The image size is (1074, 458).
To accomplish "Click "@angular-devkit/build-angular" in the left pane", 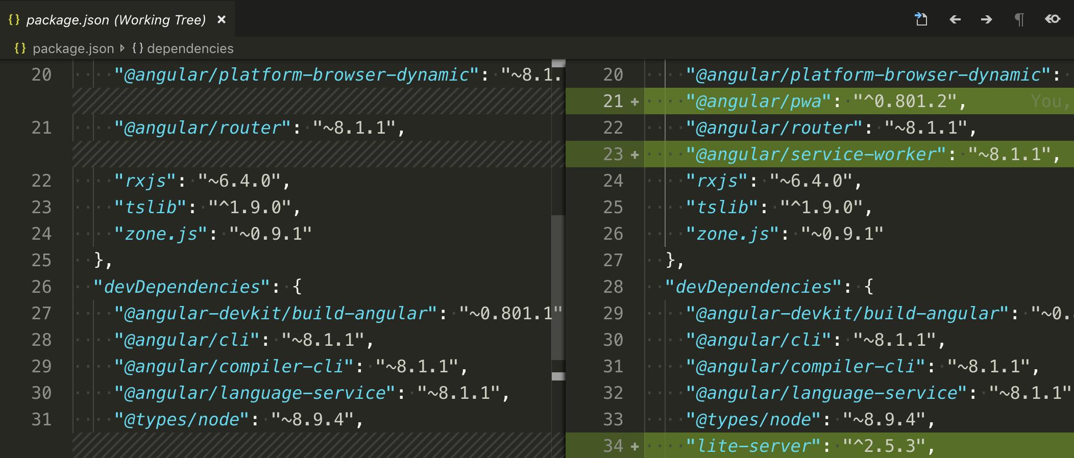I will pos(276,313).
